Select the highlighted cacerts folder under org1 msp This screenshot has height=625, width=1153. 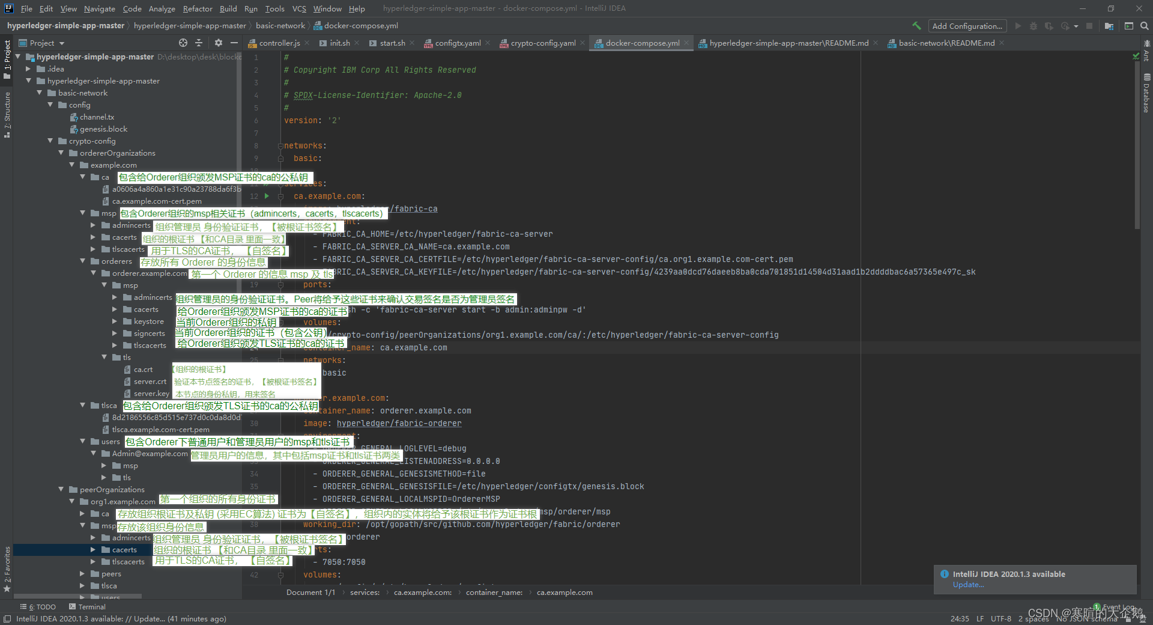[x=124, y=549]
